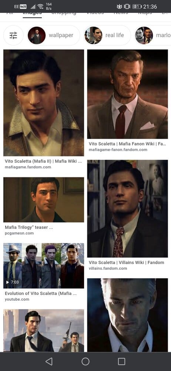Select the real life suggestion chip
Viewport: 171px width, 371px height.
pos(107,35)
